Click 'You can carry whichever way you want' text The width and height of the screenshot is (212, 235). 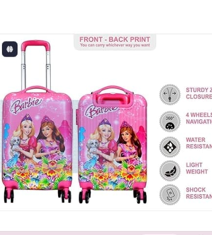coord(115,45)
